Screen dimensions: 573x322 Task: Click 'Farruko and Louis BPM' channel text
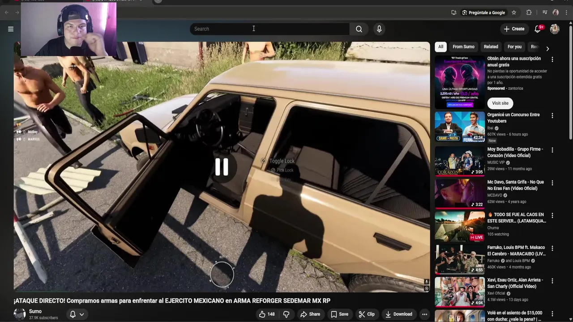tap(509, 261)
